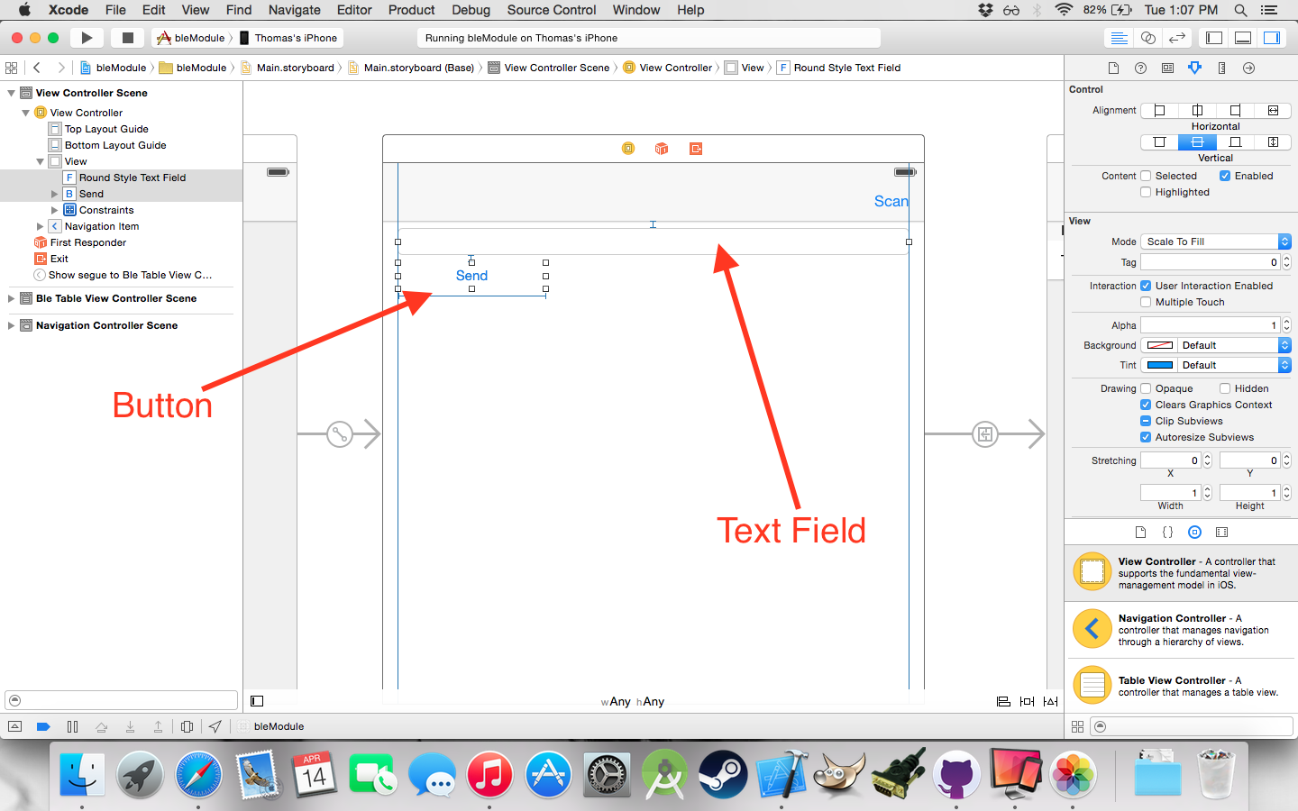
Task: Open the Size inspector
Action: [x=1221, y=68]
